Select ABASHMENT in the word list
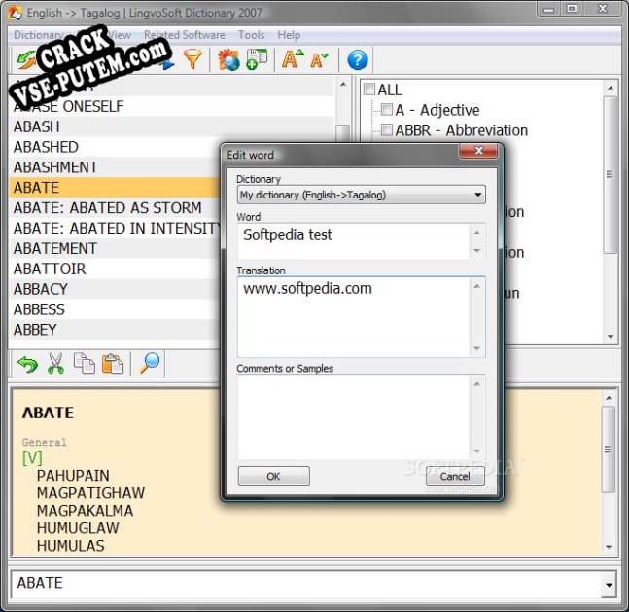 click(115, 167)
